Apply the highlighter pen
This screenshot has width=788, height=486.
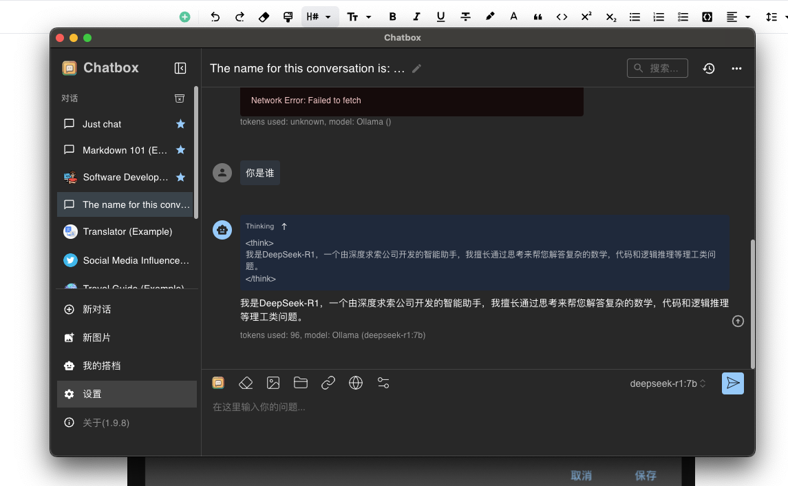pos(489,17)
